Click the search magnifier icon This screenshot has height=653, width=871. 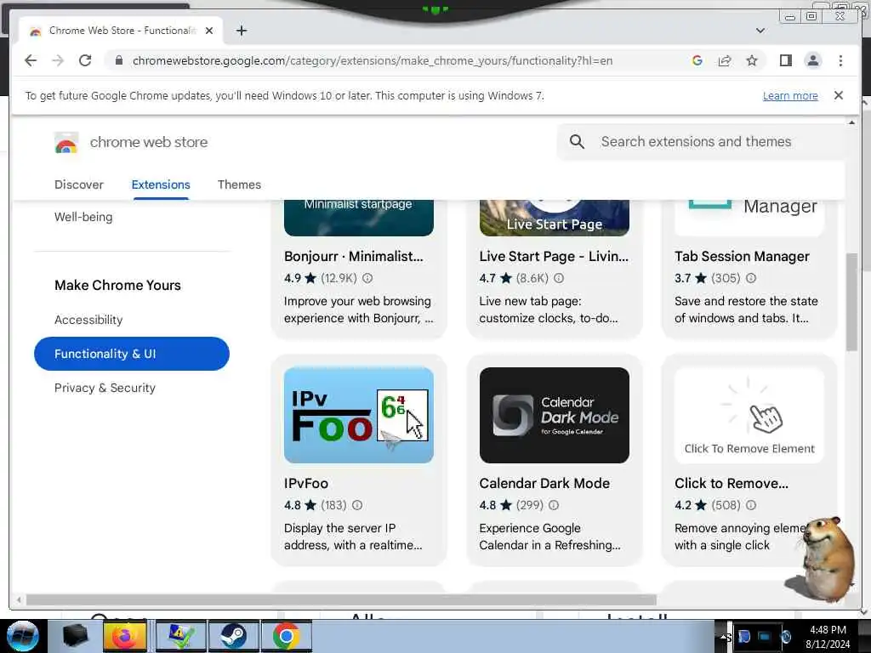pyautogui.click(x=577, y=142)
